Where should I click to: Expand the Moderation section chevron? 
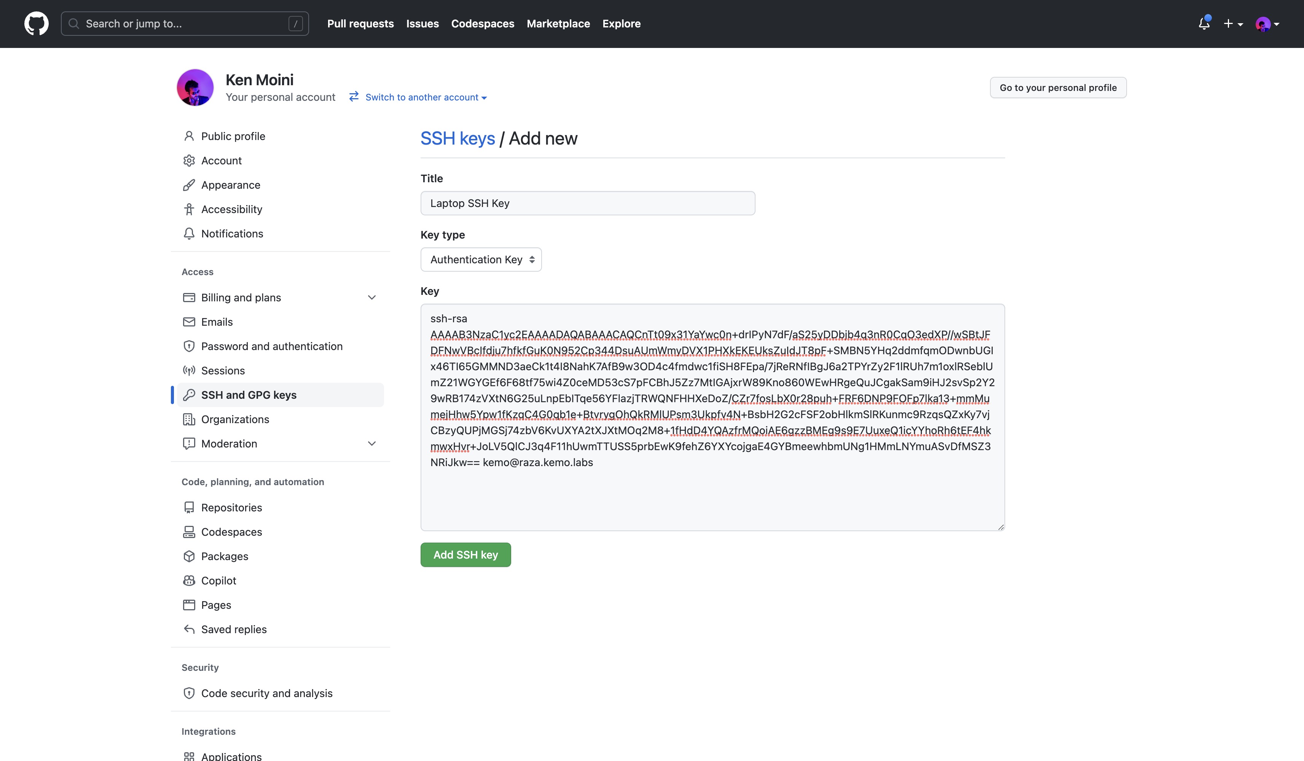coord(371,443)
